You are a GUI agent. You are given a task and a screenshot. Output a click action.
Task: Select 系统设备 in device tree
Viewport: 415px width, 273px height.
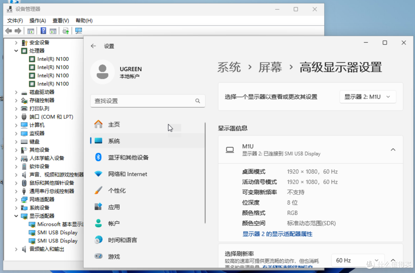tap(39, 208)
